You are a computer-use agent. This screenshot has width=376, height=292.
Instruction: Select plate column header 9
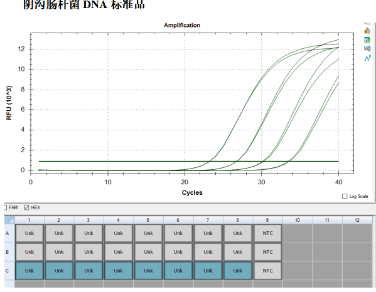point(267,220)
